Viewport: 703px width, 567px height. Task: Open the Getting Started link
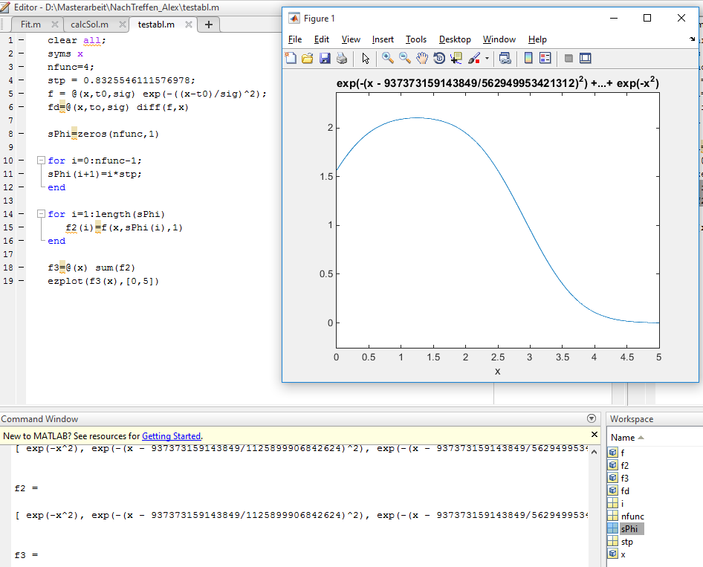[171, 436]
